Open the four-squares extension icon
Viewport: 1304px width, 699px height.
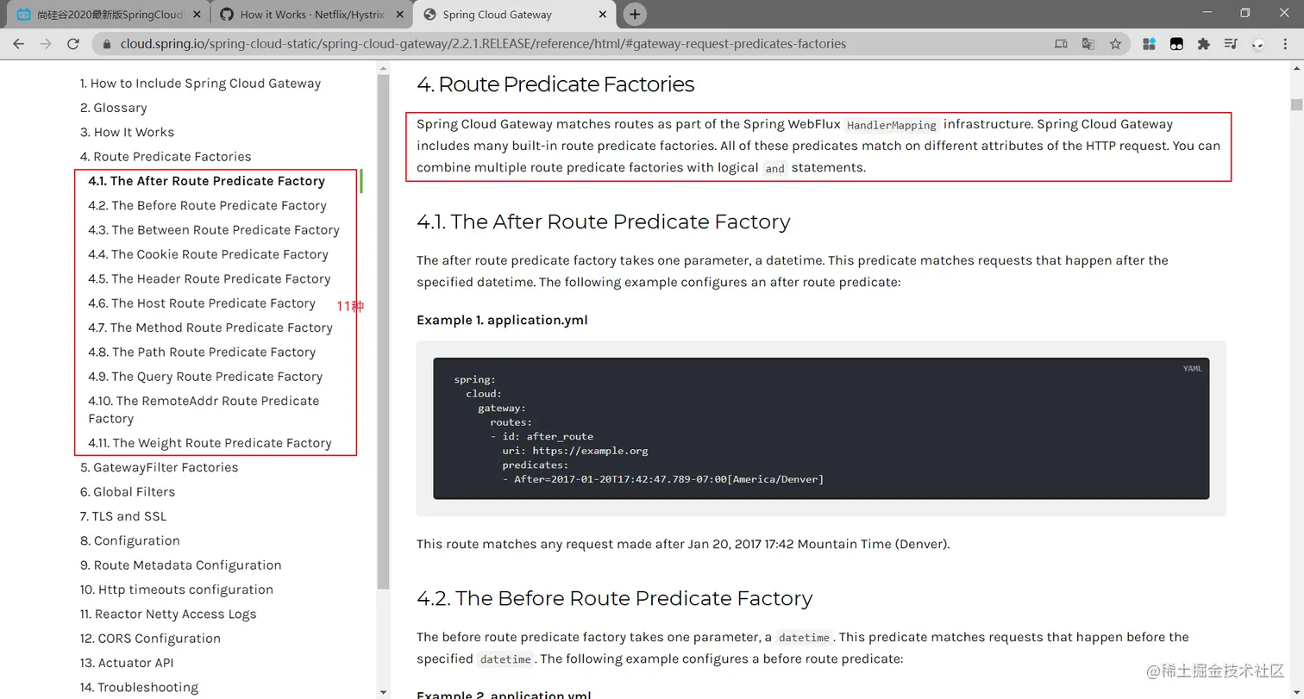point(1149,44)
